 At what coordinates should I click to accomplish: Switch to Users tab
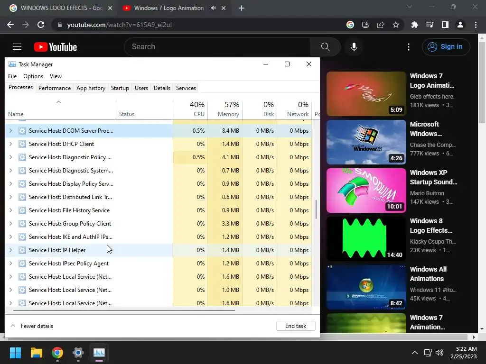point(141,88)
